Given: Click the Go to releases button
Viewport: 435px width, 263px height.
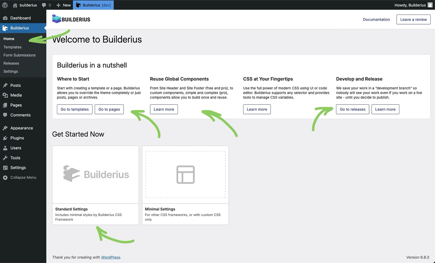Looking at the screenshot, I should pyautogui.click(x=352, y=109).
